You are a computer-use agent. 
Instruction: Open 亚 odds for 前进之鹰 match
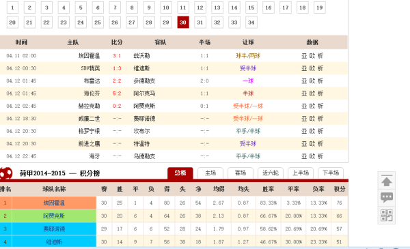(304, 143)
